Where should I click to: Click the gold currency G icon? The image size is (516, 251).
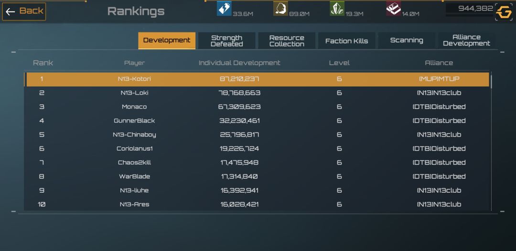pyautogui.click(x=504, y=12)
